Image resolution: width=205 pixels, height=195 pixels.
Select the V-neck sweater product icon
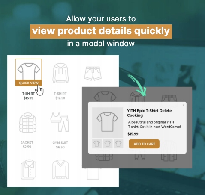(x=60, y=169)
